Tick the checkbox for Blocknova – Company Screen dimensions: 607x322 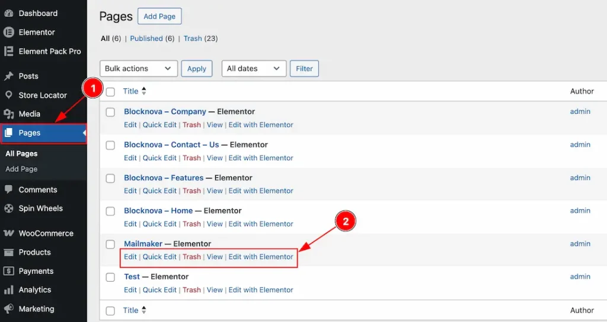click(110, 112)
